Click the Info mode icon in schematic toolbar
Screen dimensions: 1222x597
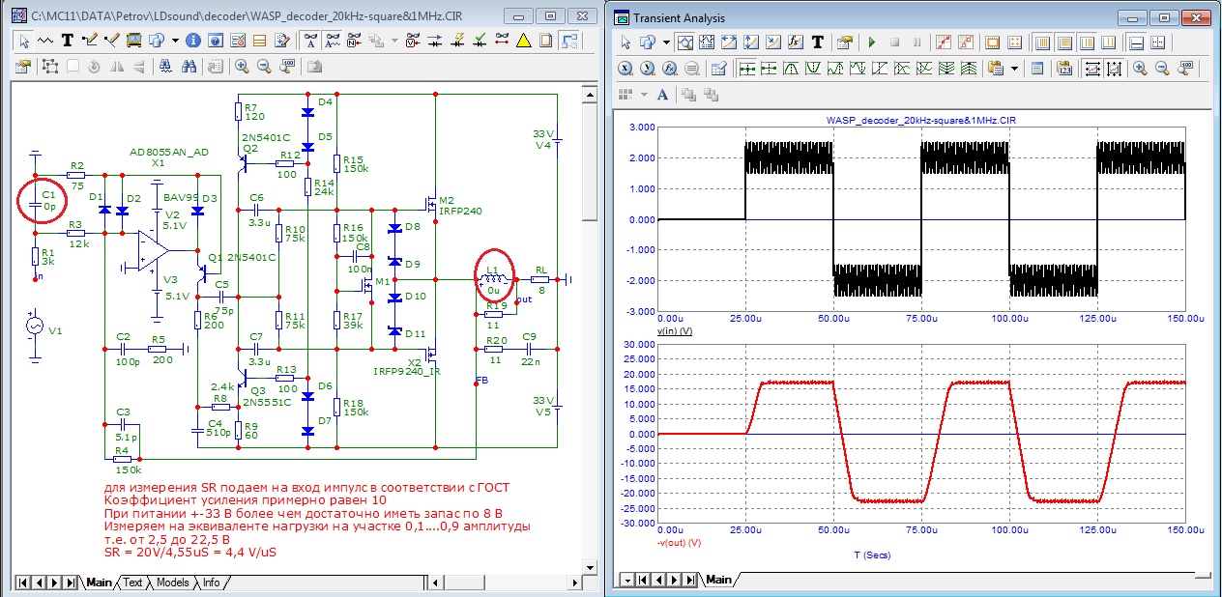tap(192, 41)
